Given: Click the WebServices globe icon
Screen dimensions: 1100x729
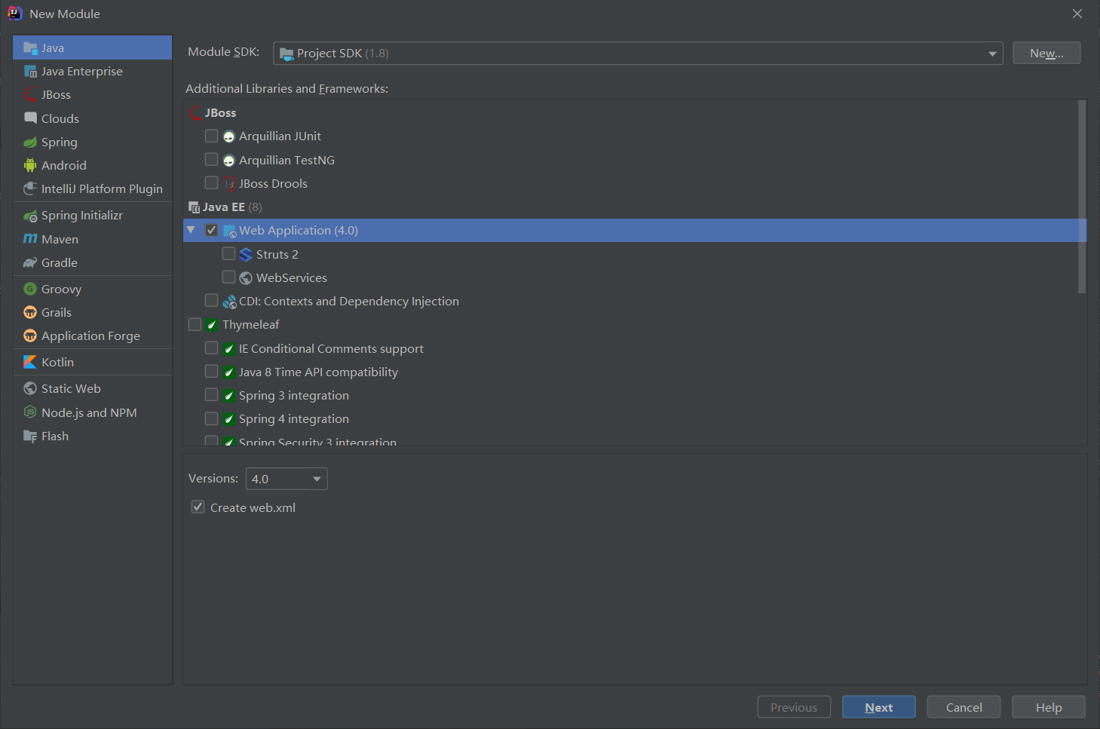Looking at the screenshot, I should pyautogui.click(x=246, y=278).
